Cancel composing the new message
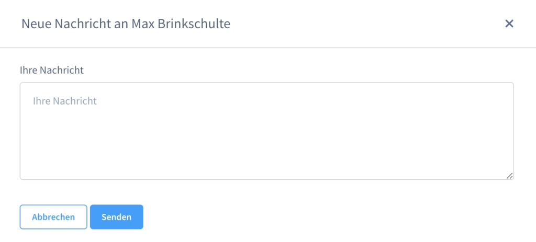536x242 pixels. click(53, 217)
